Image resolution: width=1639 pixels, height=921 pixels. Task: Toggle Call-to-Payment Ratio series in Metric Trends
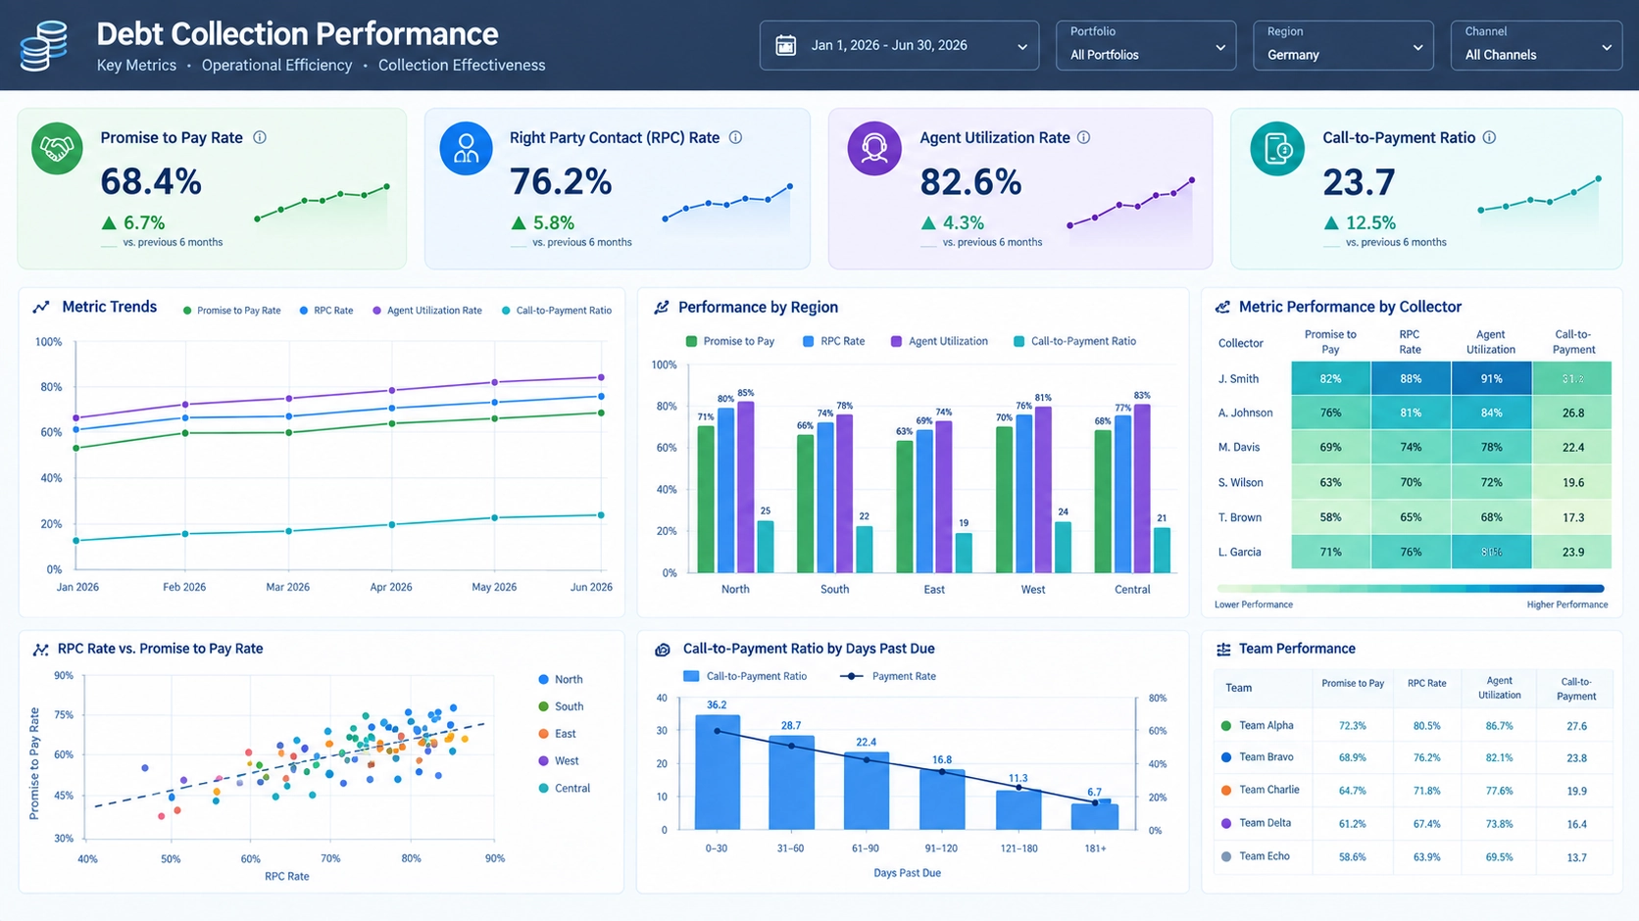pyautogui.click(x=557, y=311)
